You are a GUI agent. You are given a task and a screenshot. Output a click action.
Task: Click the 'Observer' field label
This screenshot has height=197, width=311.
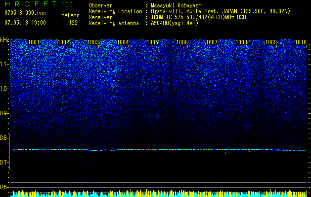[x=100, y=5]
